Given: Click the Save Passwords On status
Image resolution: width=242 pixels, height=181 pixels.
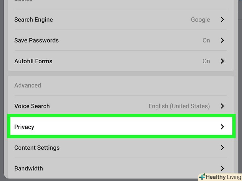Looking at the screenshot, I should [x=206, y=40].
